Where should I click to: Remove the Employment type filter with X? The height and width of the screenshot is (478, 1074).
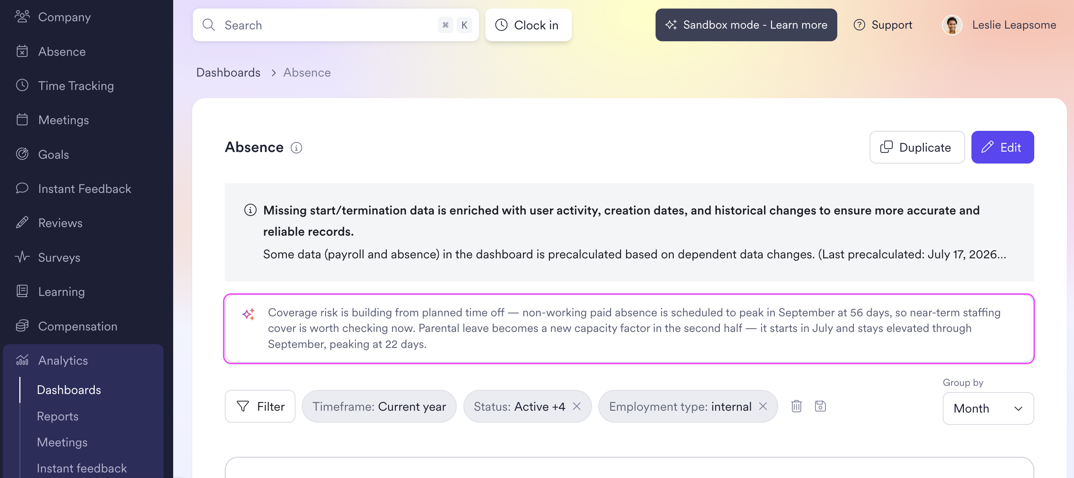[763, 406]
